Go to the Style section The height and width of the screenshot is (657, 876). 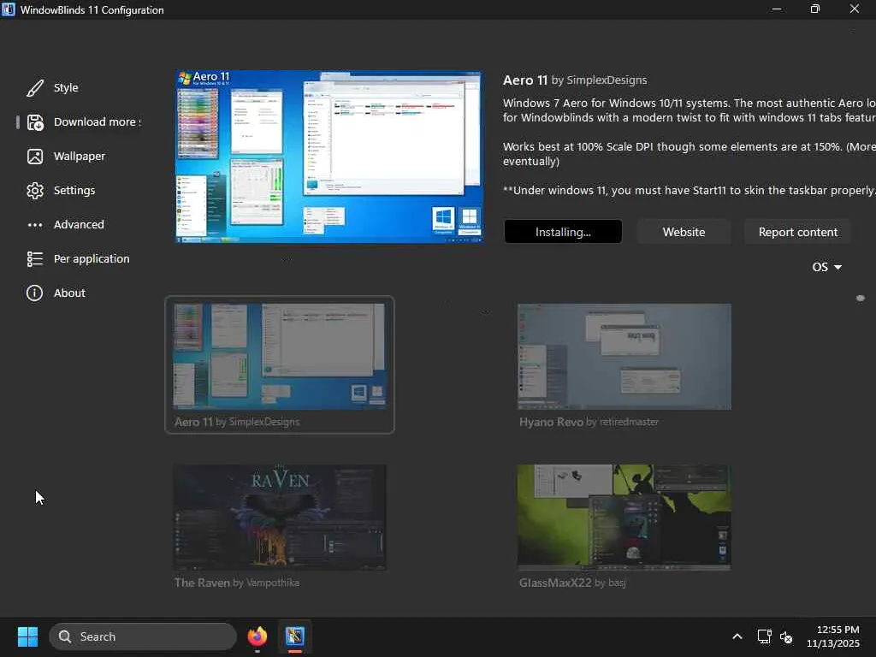click(66, 88)
